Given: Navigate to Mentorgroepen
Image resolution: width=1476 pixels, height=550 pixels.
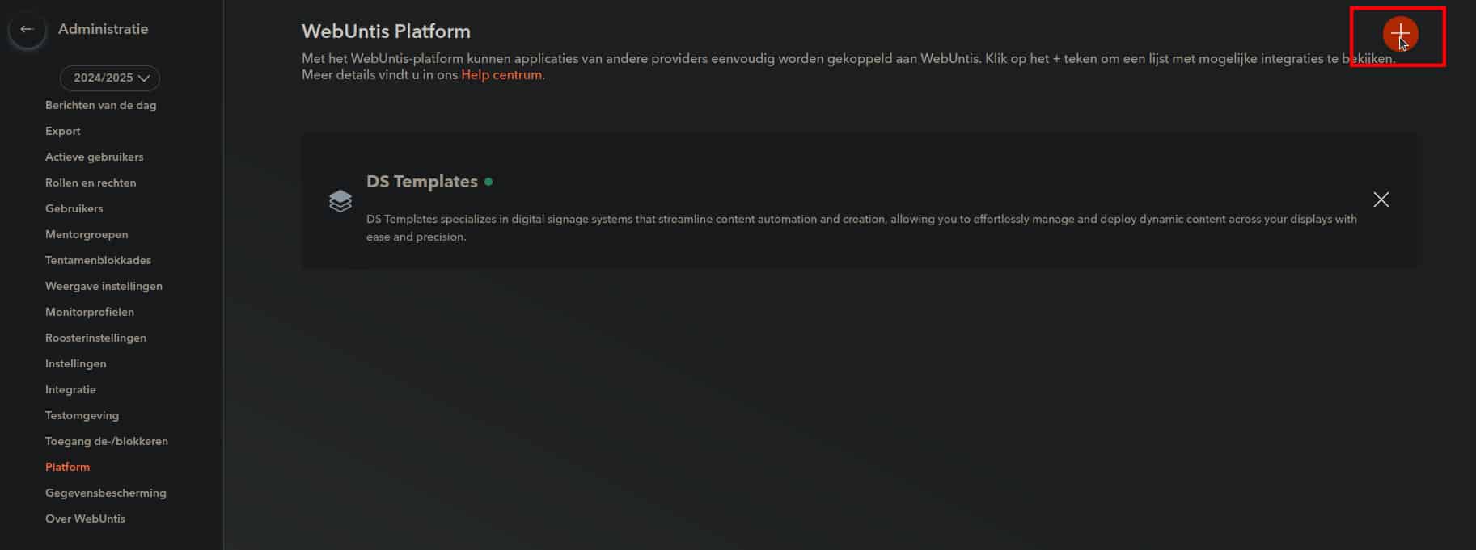Looking at the screenshot, I should pyautogui.click(x=87, y=234).
